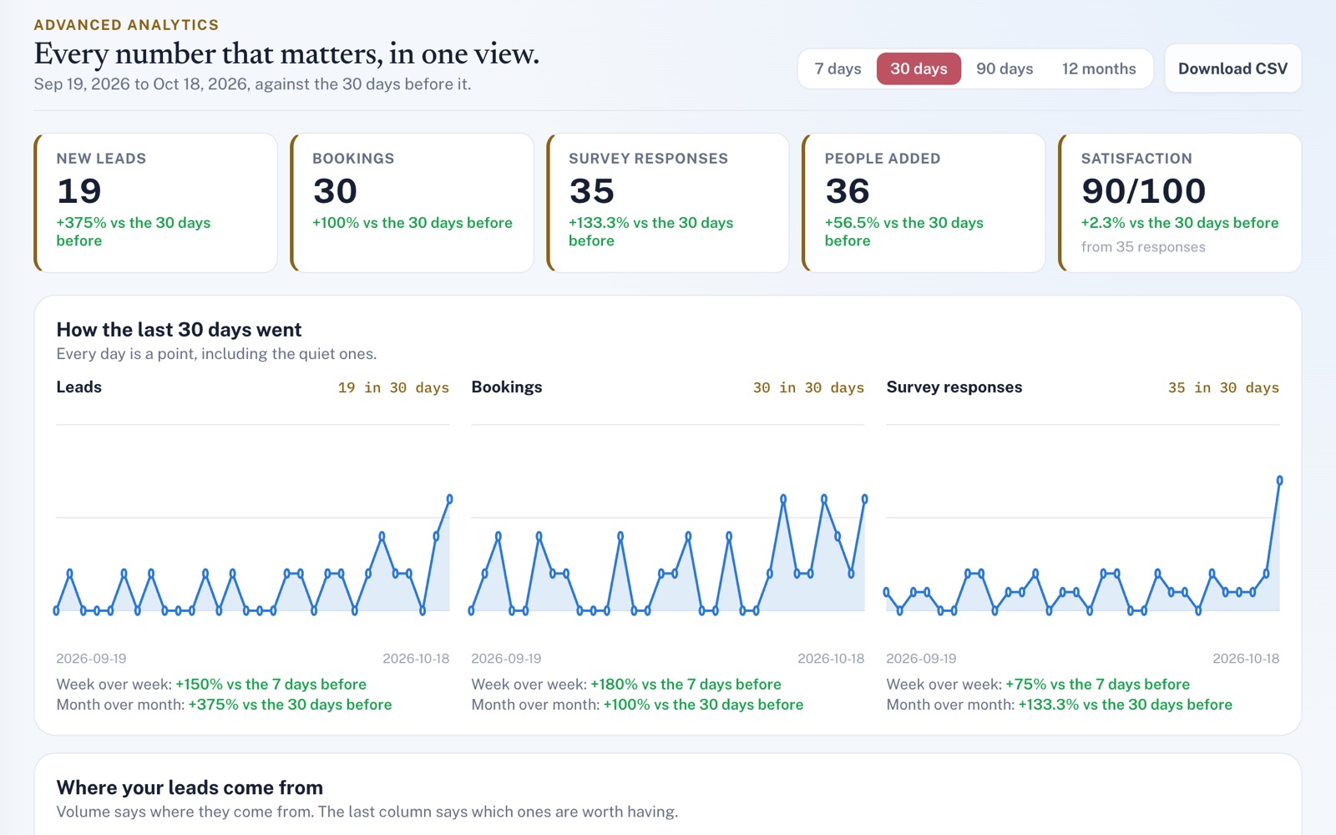Image resolution: width=1336 pixels, height=835 pixels.
Task: Click the '19 in 30 days' label
Action: point(393,387)
